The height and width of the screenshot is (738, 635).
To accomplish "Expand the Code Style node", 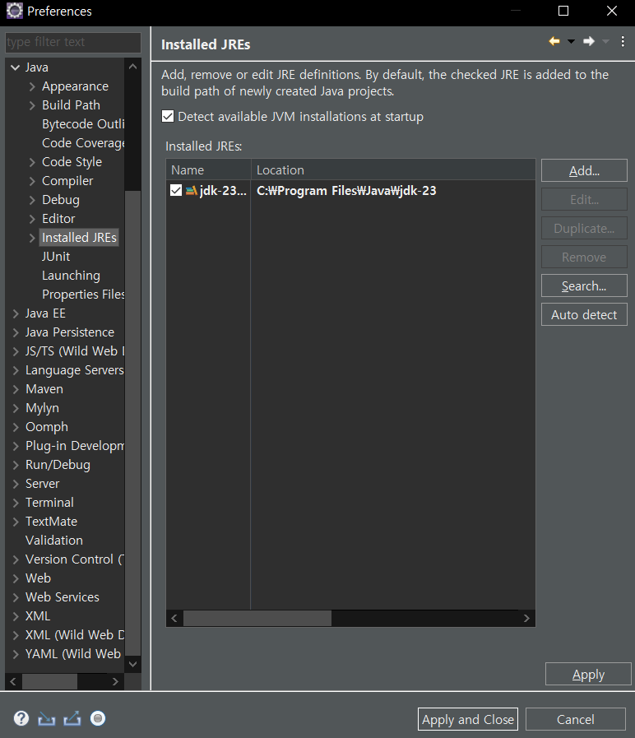I will (32, 162).
